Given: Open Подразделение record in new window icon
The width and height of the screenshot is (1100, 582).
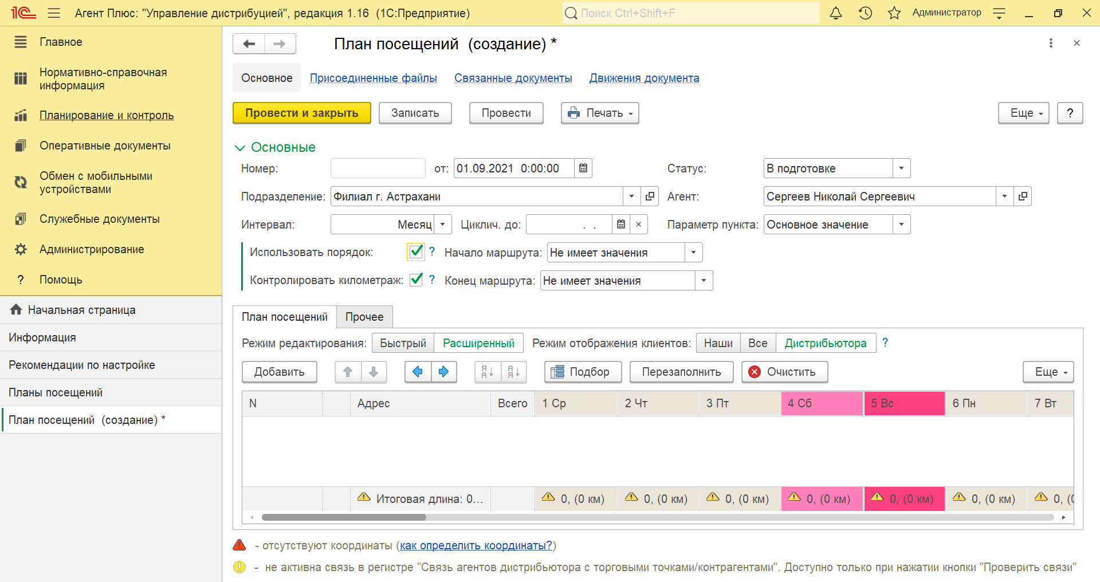Looking at the screenshot, I should click(650, 196).
